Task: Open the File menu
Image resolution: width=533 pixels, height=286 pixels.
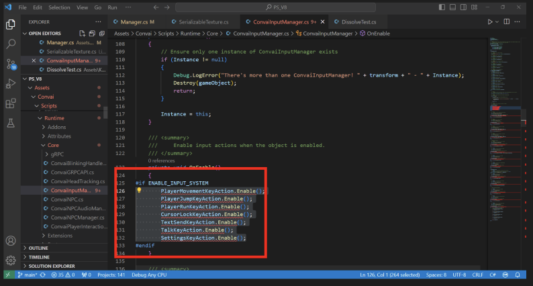Action: 22,7
